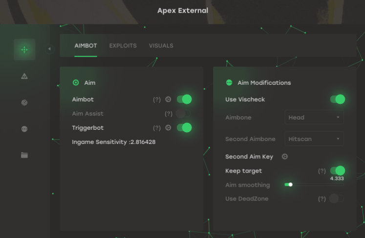Click the Second Aim Key binding icon
This screenshot has width=365, height=238.
(x=284, y=157)
